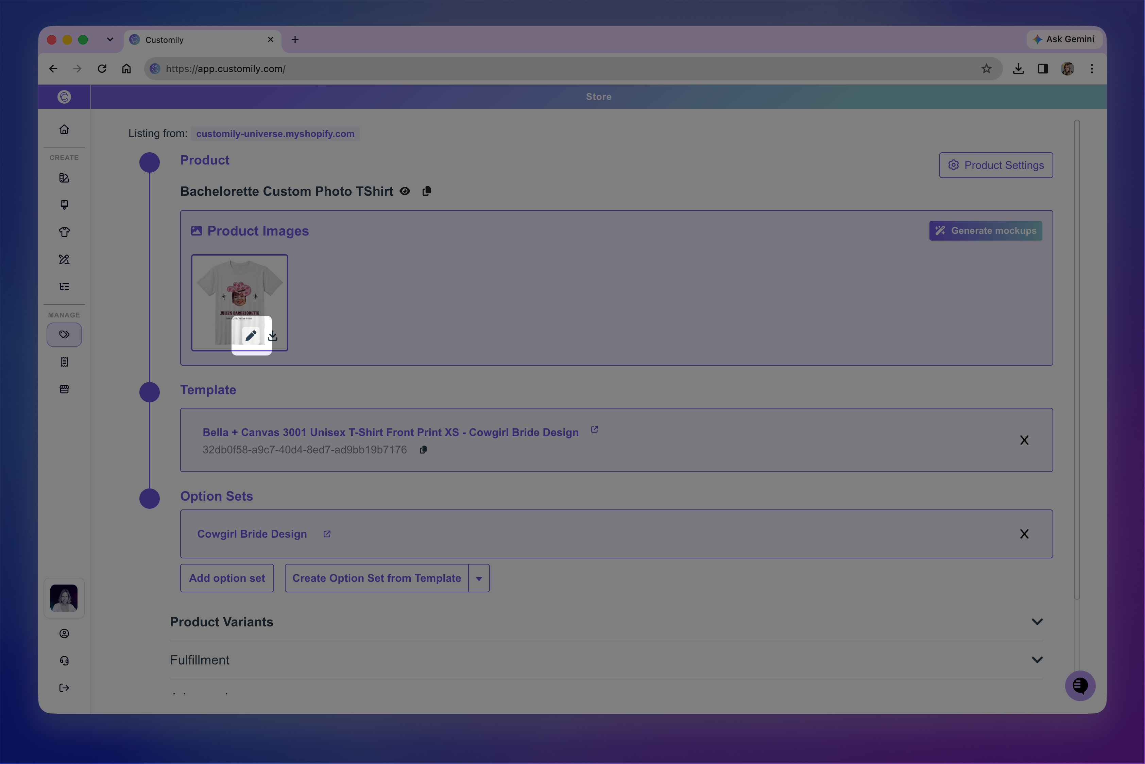This screenshot has width=1145, height=764.
Task: Open Cowgirl Bride Design external link icon
Action: (327, 534)
